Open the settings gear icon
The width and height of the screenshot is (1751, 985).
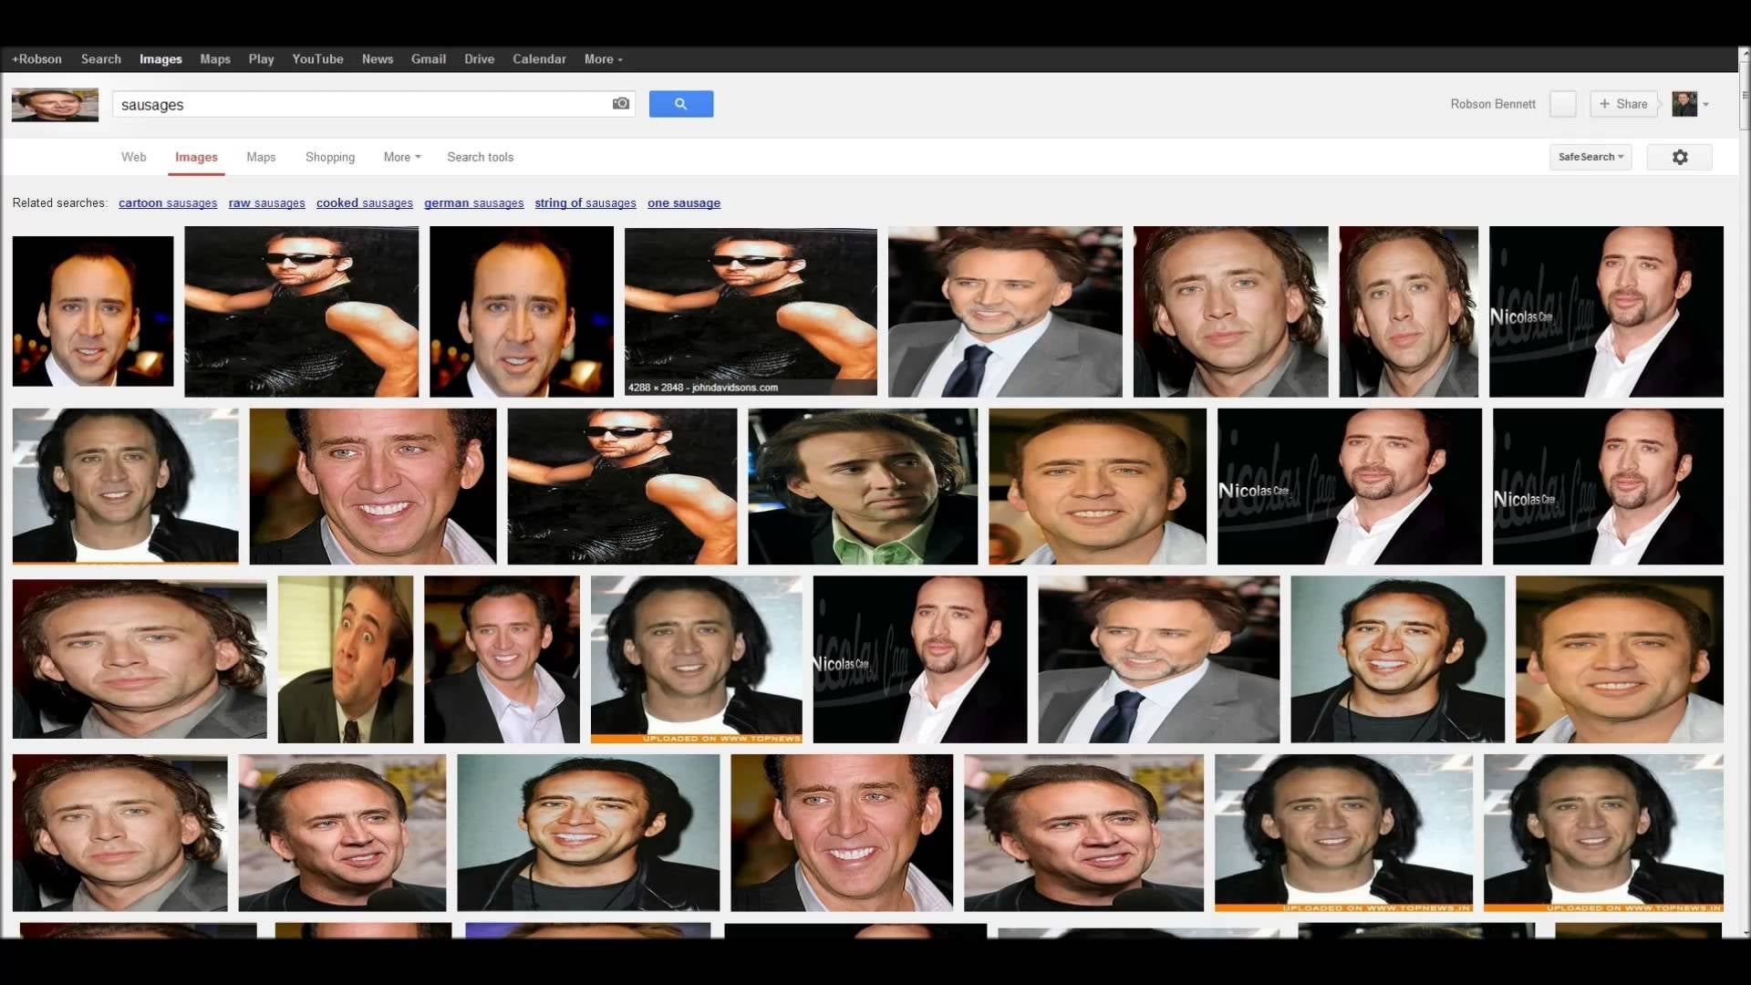click(x=1679, y=157)
